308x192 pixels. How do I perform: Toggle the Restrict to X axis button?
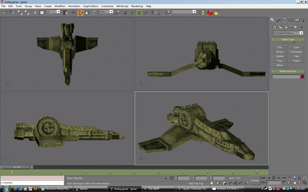pos(125,12)
